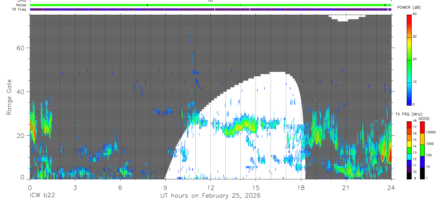The width and height of the screenshot is (440, 203).
Task: Click the 21 tick on the UT hours axis
Action: (346, 187)
